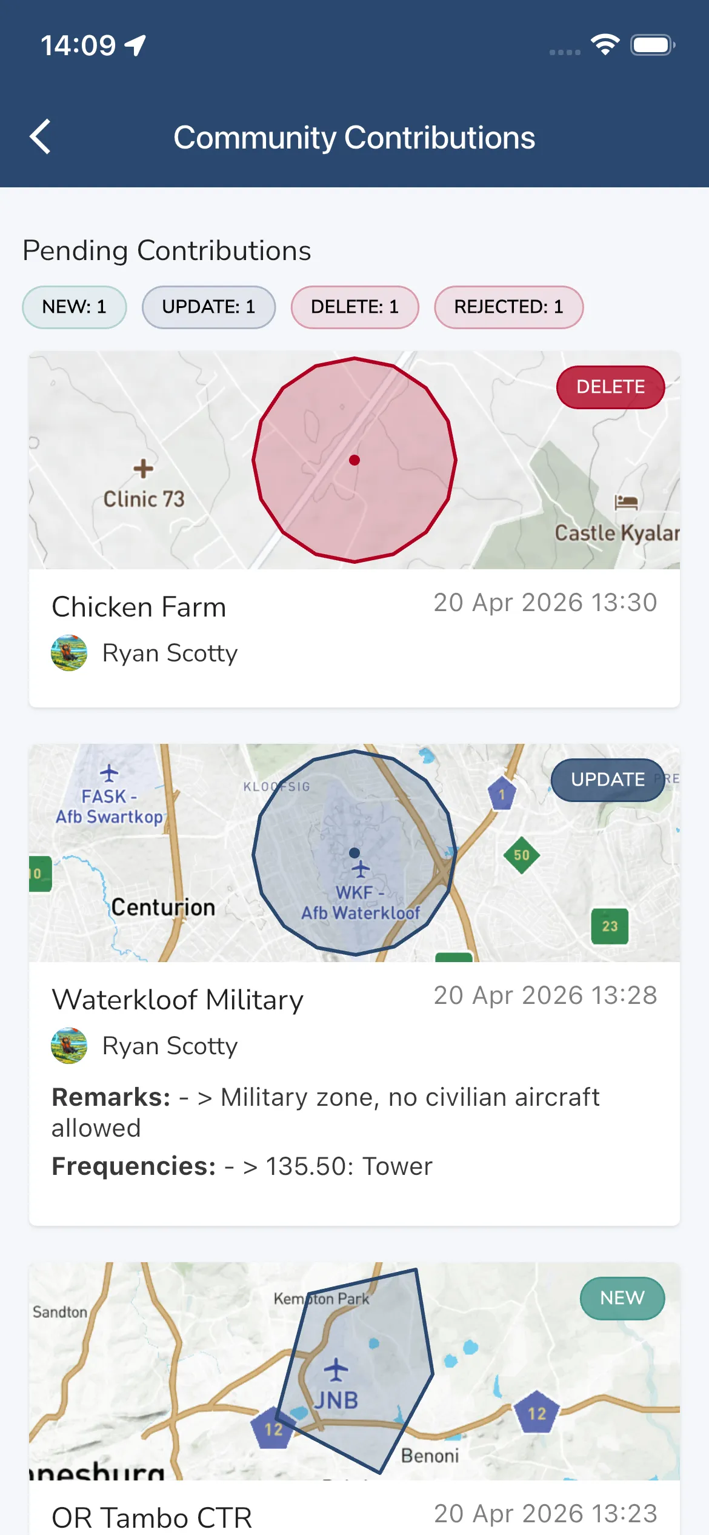709x1535 pixels.
Task: Tap the location services arrow in the status bar
Action: 135,44
